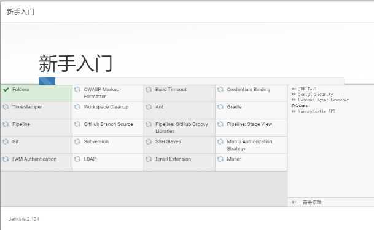The width and height of the screenshot is (374, 230).
Task: Select the GitHub Branch Source plugin
Action: click(x=108, y=127)
